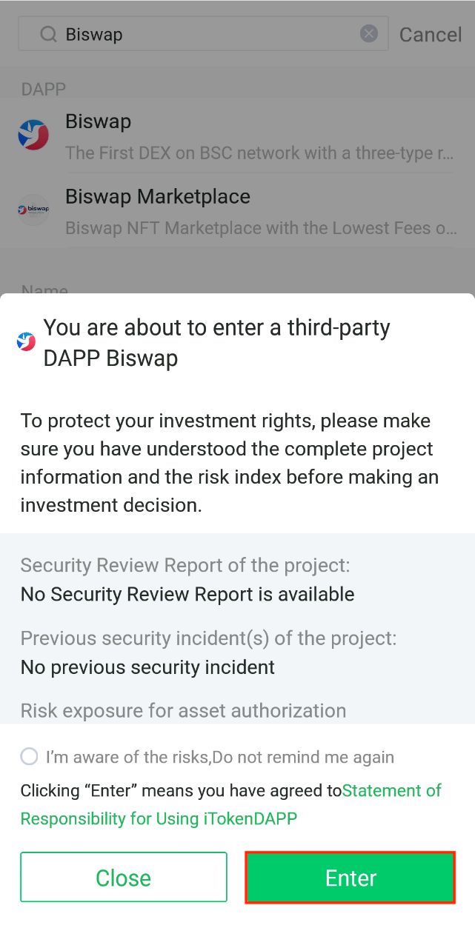The width and height of the screenshot is (475, 948).
Task: Select the Biswap DAPP result title
Action: tap(98, 121)
